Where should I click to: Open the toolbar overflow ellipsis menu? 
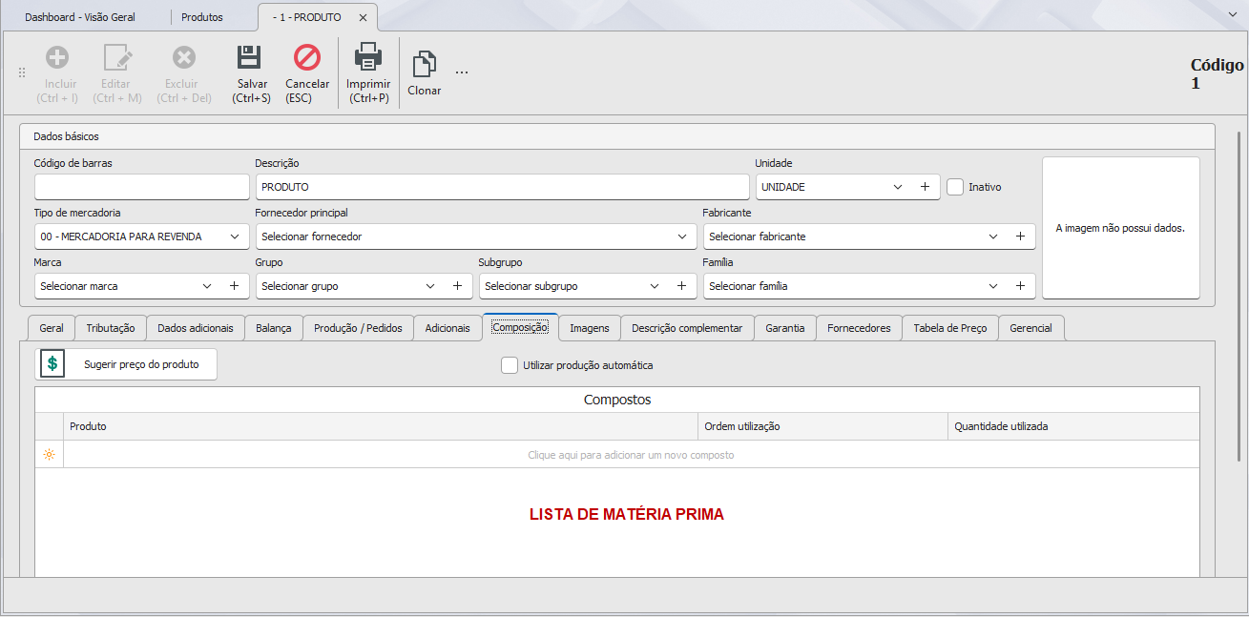tap(462, 72)
